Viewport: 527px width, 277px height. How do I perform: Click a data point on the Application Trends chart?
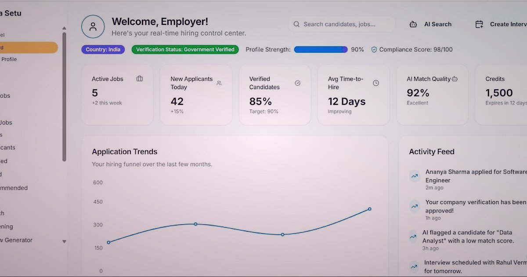pos(195,224)
